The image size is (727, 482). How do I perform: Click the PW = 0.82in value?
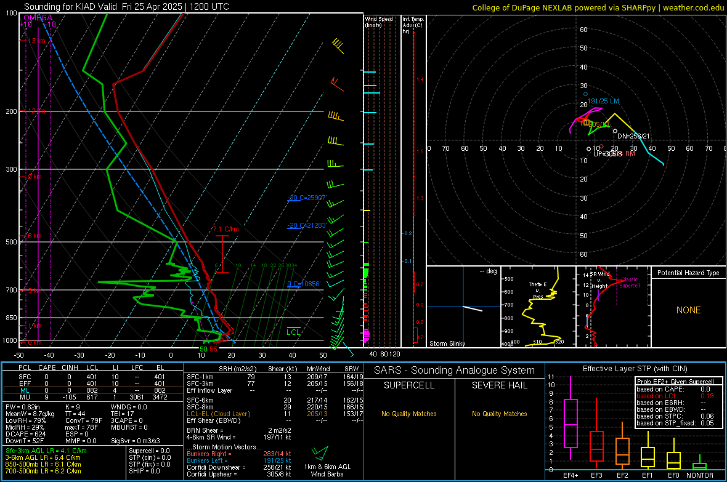[23, 407]
